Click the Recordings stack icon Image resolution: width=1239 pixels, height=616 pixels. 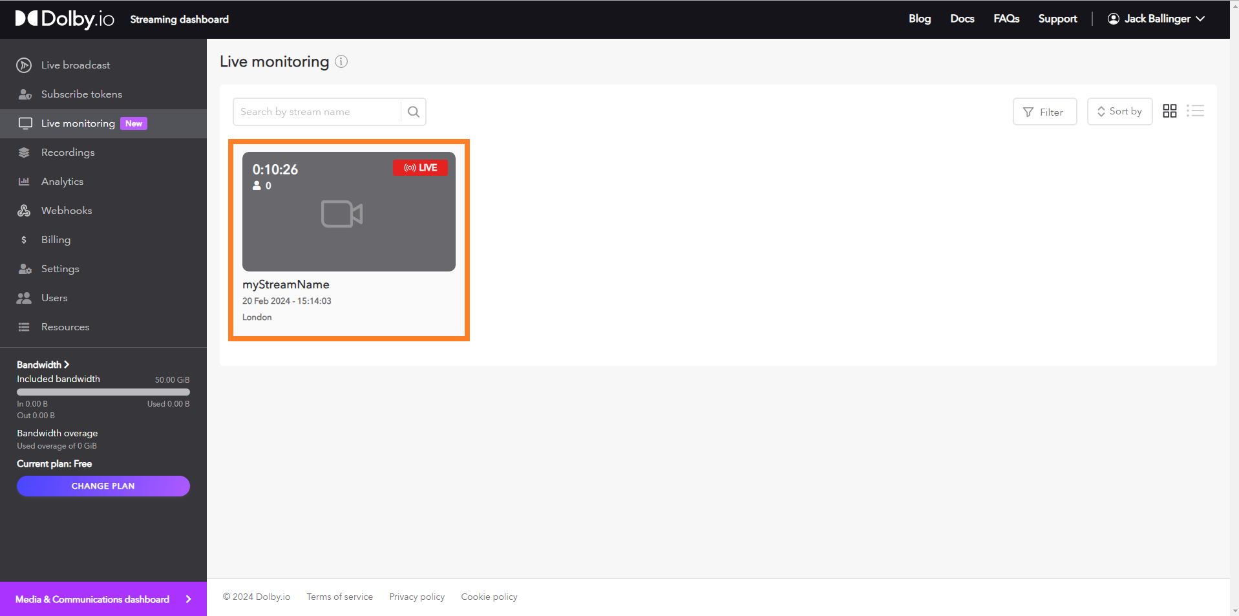[x=24, y=153]
